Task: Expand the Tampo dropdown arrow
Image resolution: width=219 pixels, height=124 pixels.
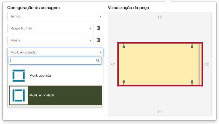Action: click(x=100, y=17)
